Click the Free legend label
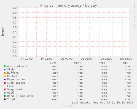This screenshot has height=109, width=137. [10, 86]
